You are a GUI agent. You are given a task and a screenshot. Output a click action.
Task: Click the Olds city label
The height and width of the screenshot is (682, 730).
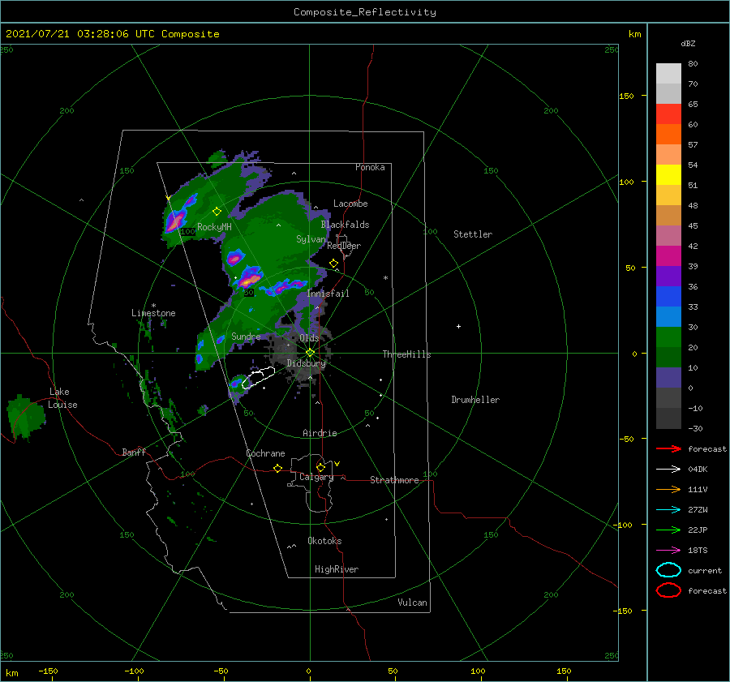click(x=309, y=338)
